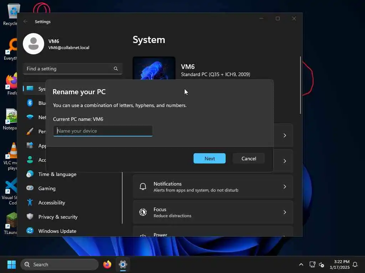Go back with the Settings back arrow
365x273 pixels.
(25, 21)
